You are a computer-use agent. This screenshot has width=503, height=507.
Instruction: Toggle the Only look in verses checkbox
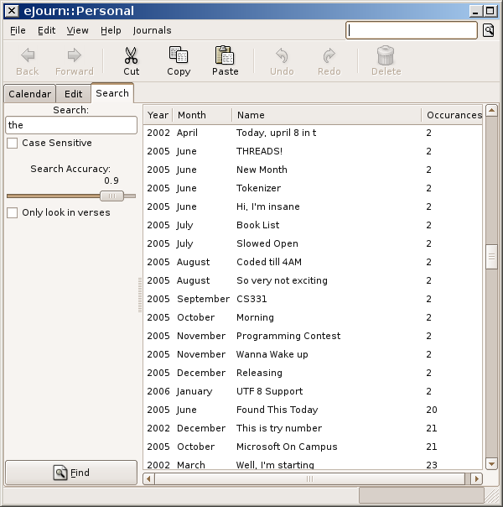[13, 213]
